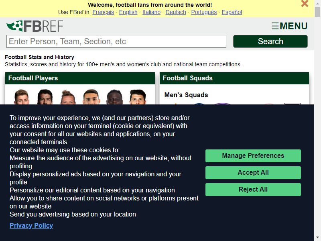Click the green Search button
321x241 pixels.
click(x=270, y=41)
